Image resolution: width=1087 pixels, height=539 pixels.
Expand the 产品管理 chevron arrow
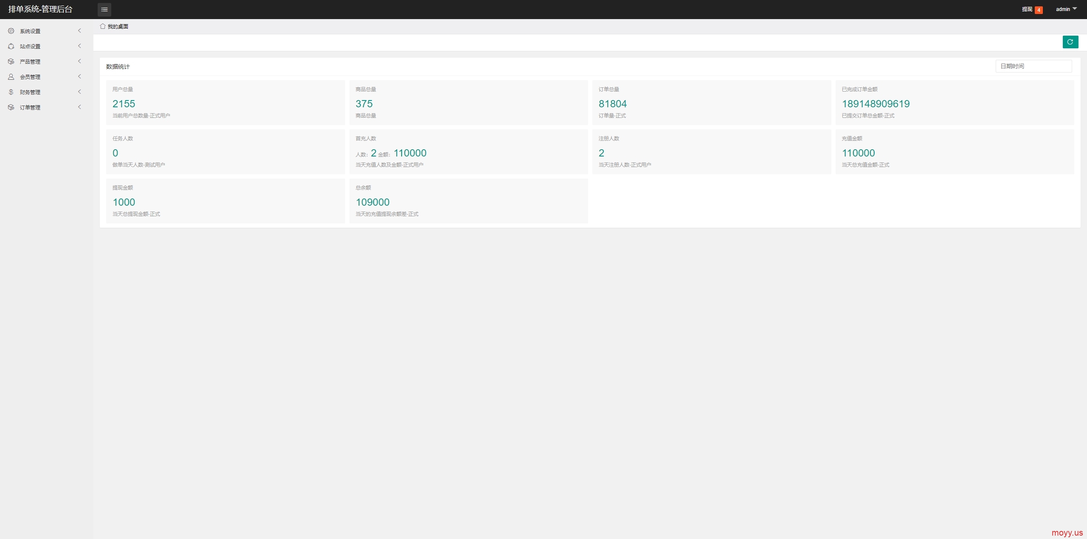[x=79, y=61]
